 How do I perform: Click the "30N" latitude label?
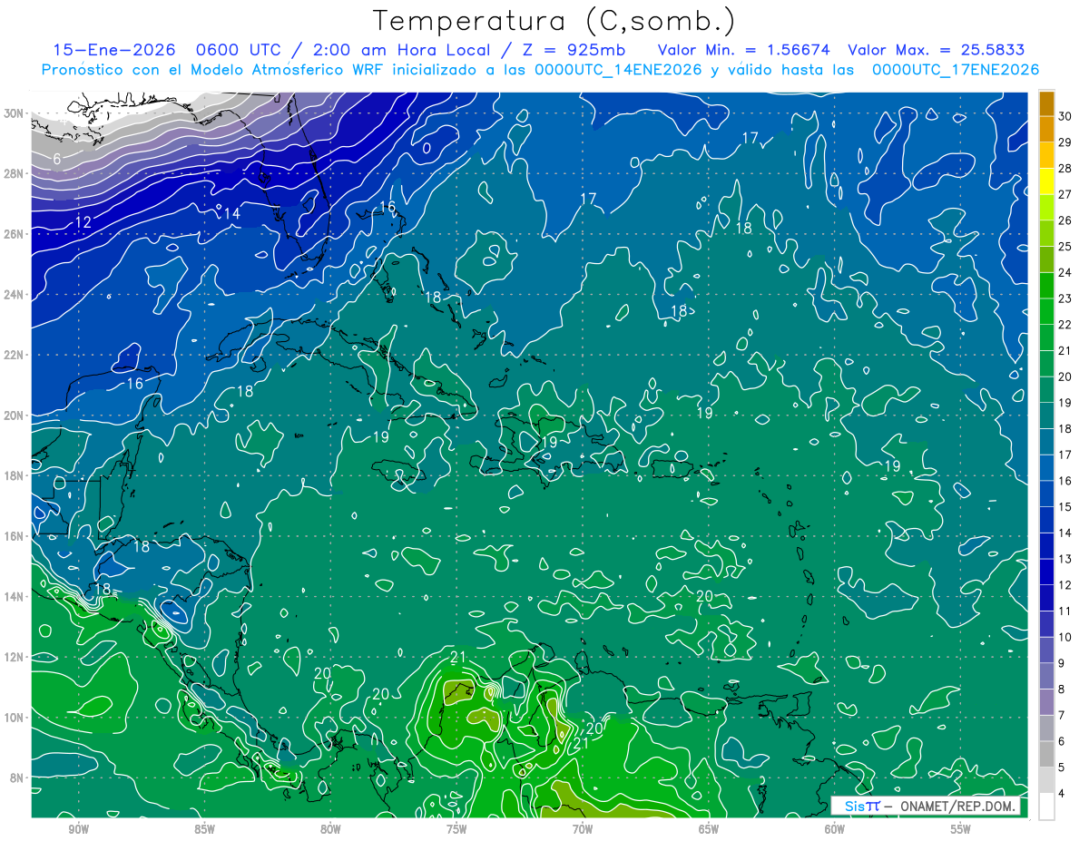click(x=14, y=113)
